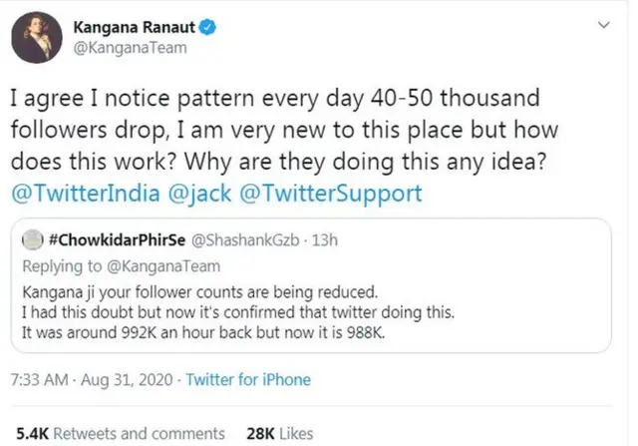Open the Twitter for iPhone source link

pyautogui.click(x=247, y=379)
